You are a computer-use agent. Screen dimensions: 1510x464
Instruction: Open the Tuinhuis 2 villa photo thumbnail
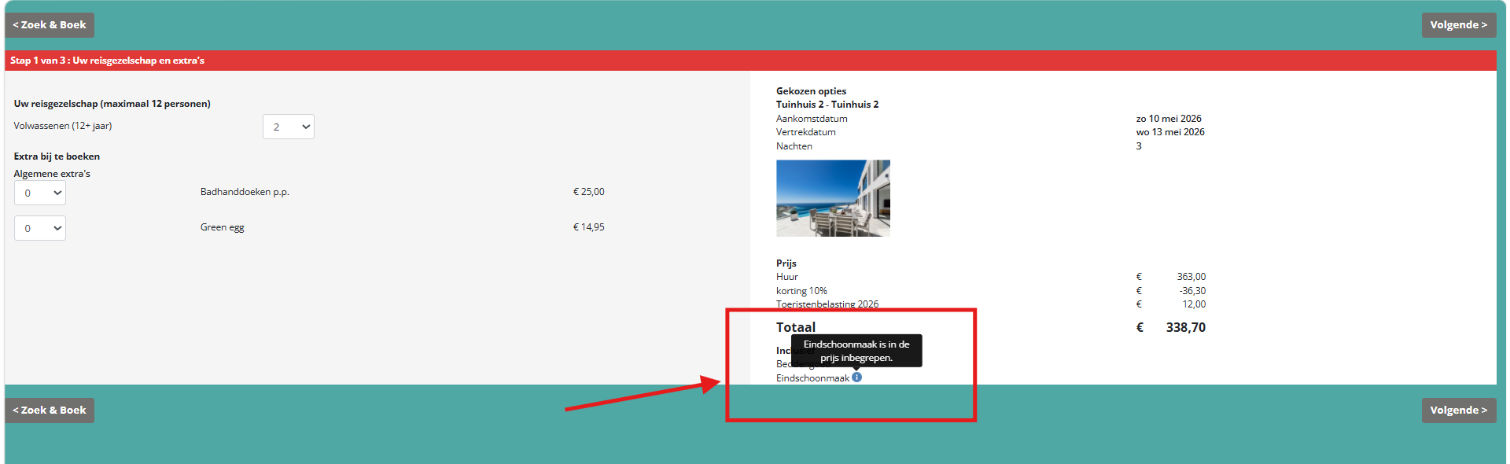[x=833, y=198]
